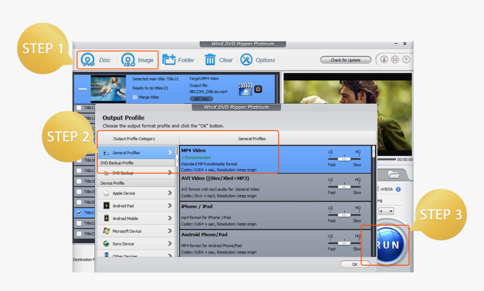
Task: Select the Sony Device category
Action: tap(136, 243)
